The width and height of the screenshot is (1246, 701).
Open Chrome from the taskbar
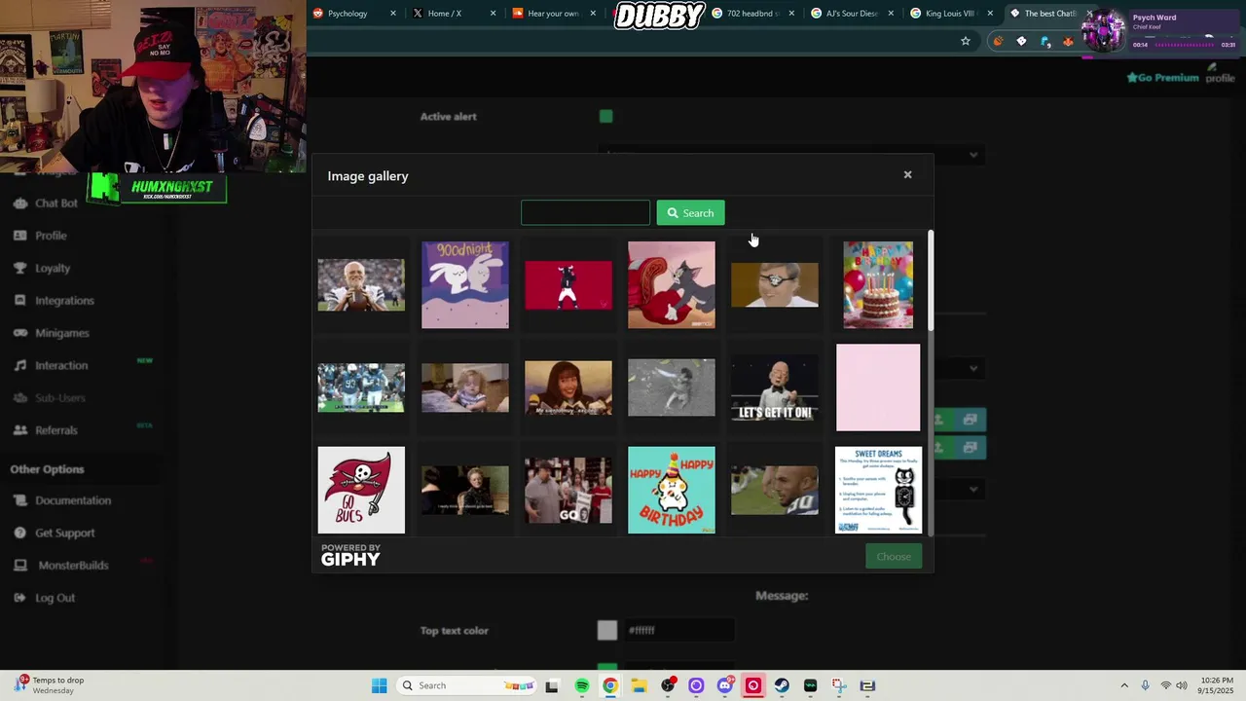point(610,685)
